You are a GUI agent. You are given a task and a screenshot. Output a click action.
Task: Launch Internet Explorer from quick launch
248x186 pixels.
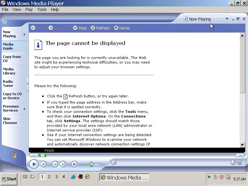[x=73, y=177]
